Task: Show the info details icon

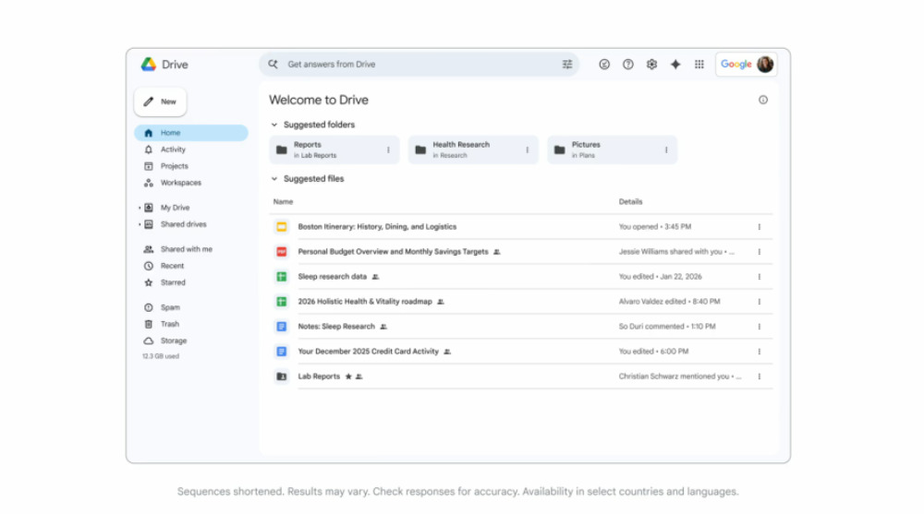Action: pos(763,100)
